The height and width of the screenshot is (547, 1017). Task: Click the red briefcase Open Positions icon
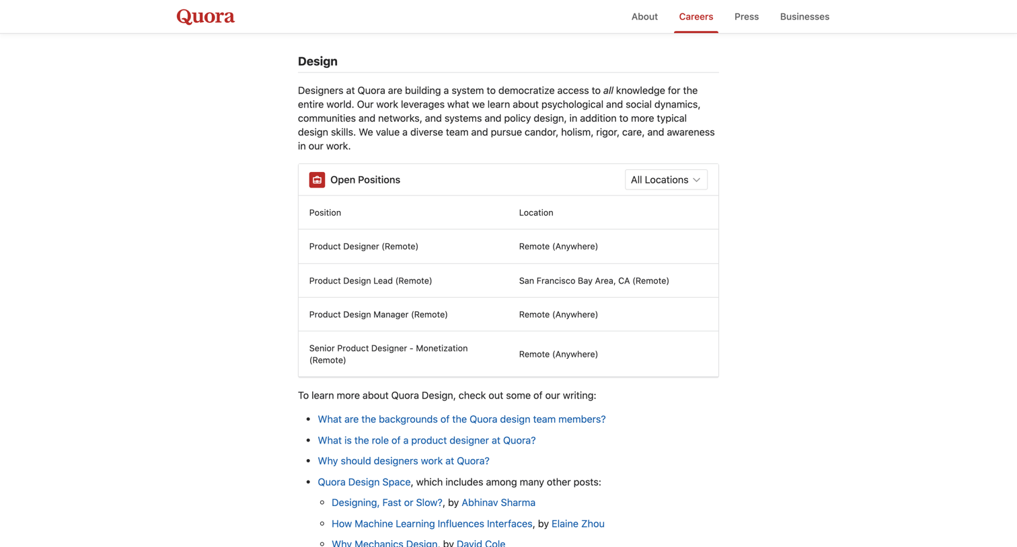[317, 179]
